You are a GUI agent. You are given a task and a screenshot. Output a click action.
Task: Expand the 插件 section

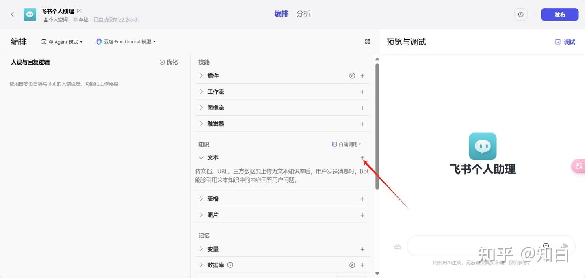coord(201,75)
